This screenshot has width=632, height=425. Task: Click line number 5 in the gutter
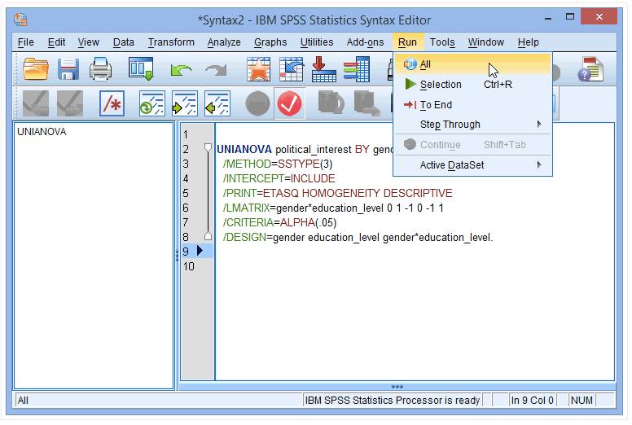(186, 193)
